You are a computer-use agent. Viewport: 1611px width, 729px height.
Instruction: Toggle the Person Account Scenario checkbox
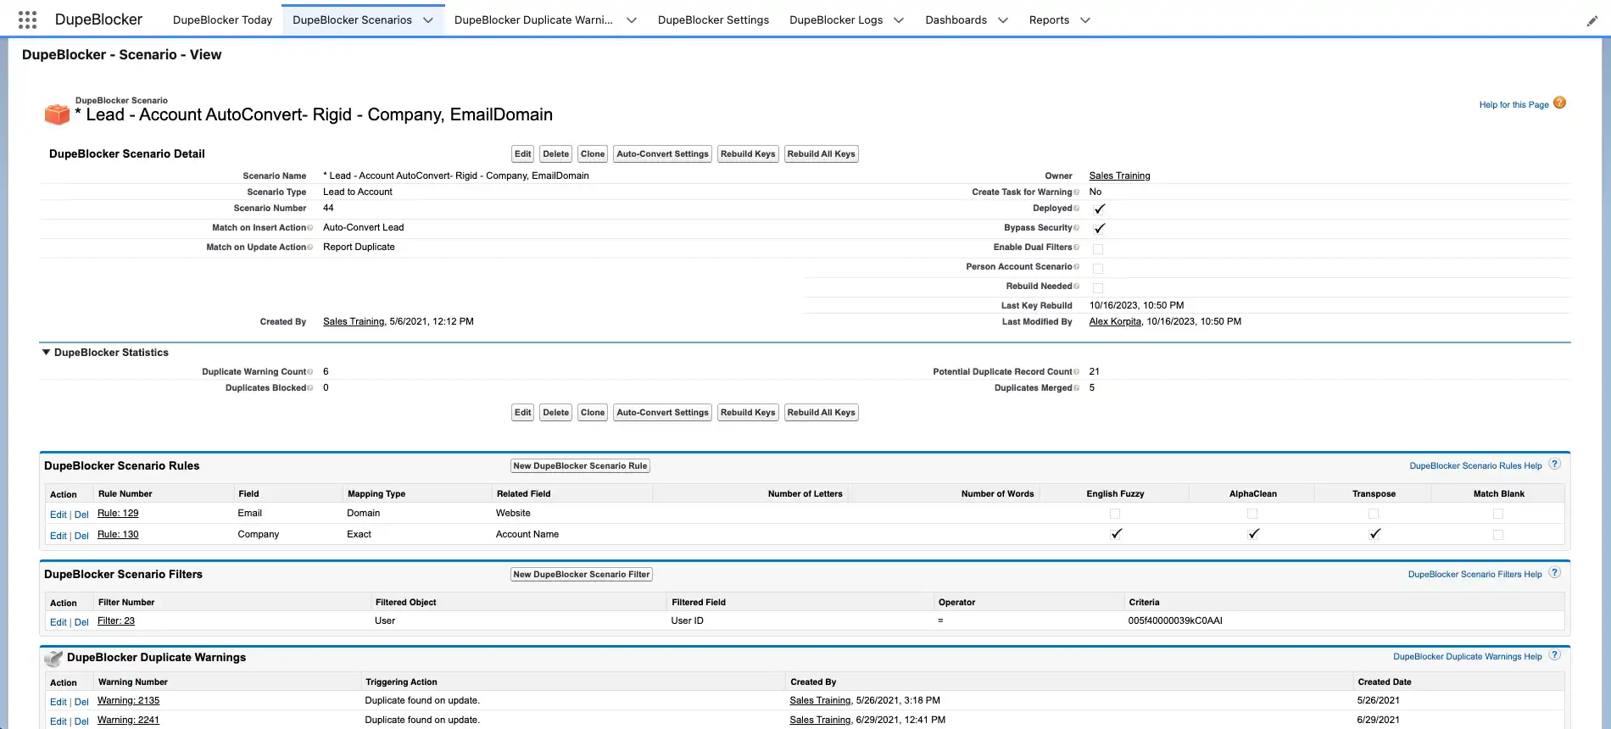coord(1098,268)
